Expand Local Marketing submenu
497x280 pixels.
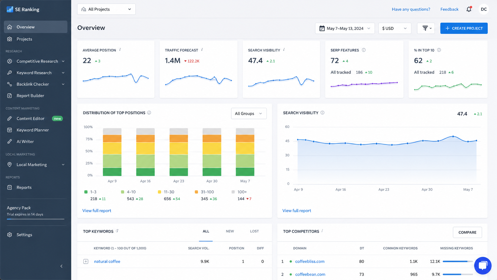(63, 165)
